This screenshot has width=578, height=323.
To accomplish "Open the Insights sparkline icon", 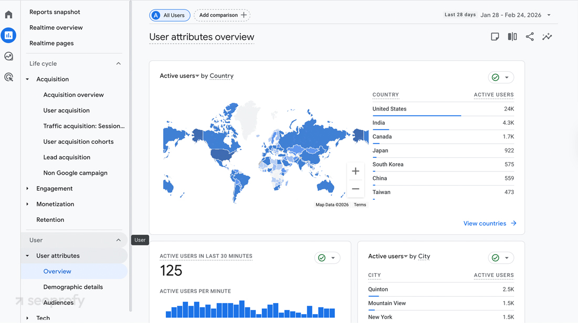I will click(547, 37).
